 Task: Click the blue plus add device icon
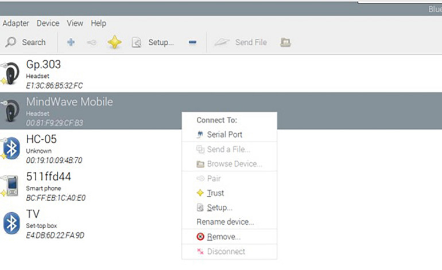(71, 42)
